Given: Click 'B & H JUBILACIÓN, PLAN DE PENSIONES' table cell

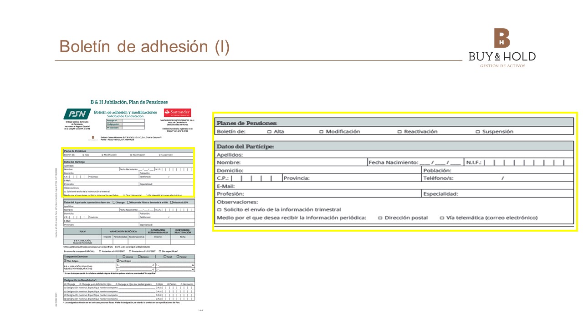Looking at the screenshot, I should (x=82, y=242).
